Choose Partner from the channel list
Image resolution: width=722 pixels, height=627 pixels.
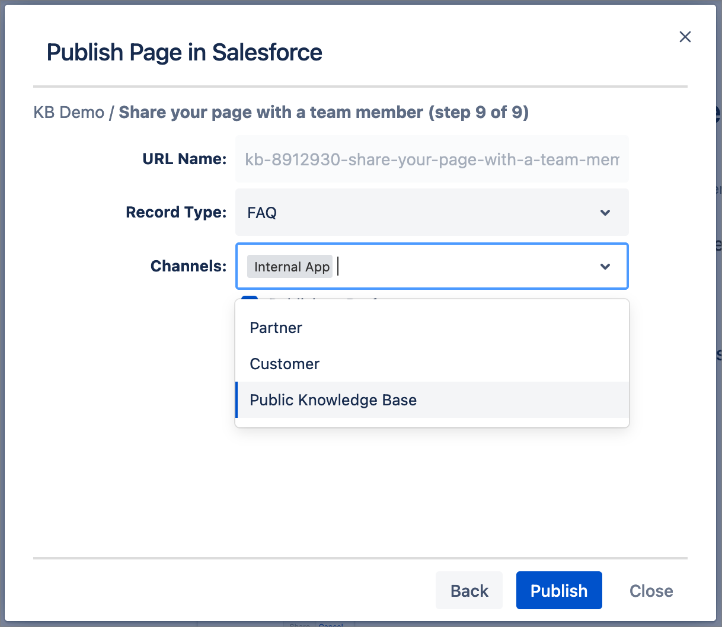click(x=276, y=328)
